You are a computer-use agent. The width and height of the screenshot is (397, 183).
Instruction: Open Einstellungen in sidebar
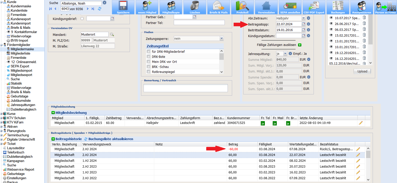pos(16,178)
